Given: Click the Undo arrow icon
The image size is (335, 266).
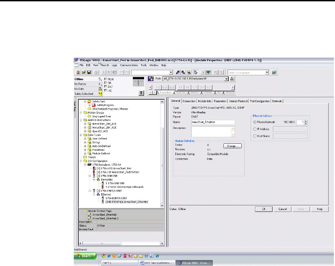Looking at the screenshot, I should (122, 73).
